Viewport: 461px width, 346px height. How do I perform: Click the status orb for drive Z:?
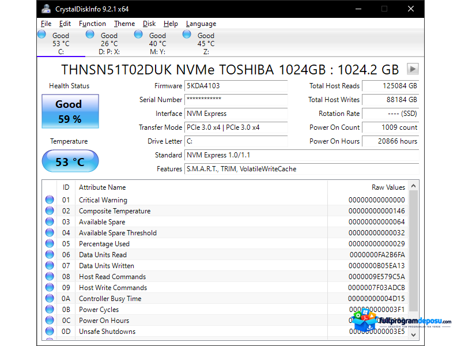187,34
